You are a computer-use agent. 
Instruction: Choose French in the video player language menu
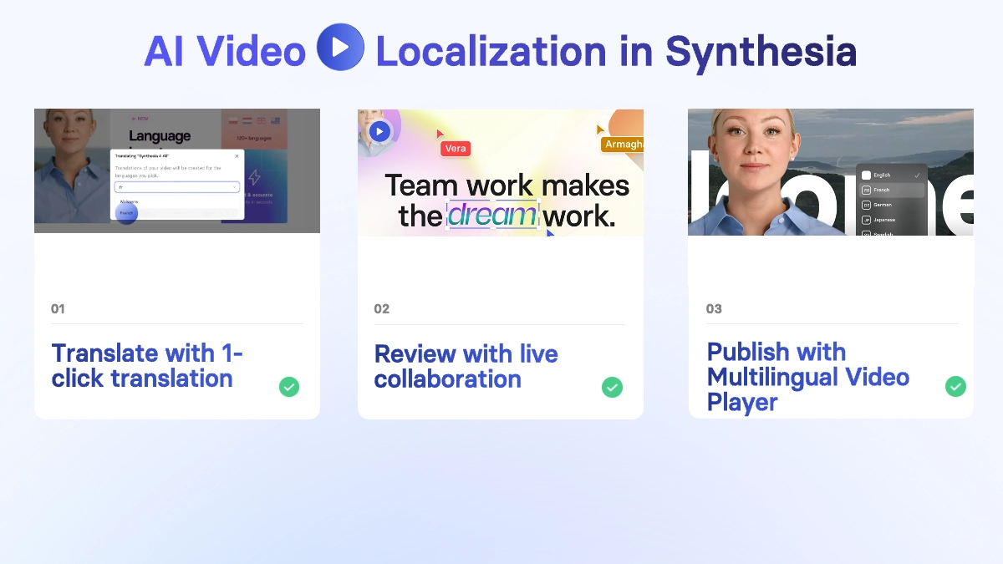pyautogui.click(x=891, y=190)
